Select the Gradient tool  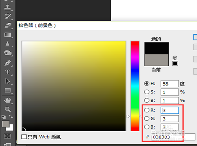(x=8, y=35)
